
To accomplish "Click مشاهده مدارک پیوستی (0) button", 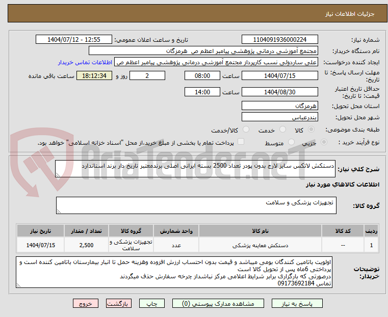I will click(218, 303).
